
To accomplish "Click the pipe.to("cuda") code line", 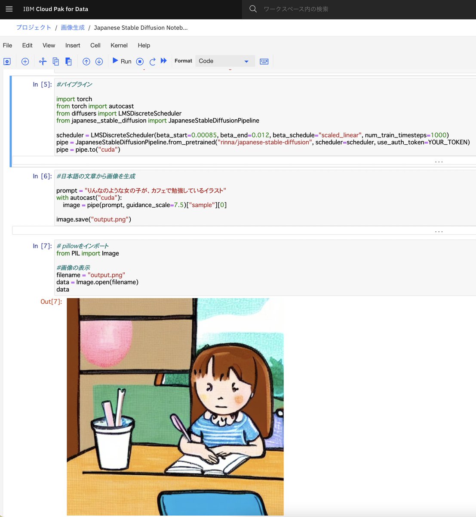I will pyautogui.click(x=88, y=149).
